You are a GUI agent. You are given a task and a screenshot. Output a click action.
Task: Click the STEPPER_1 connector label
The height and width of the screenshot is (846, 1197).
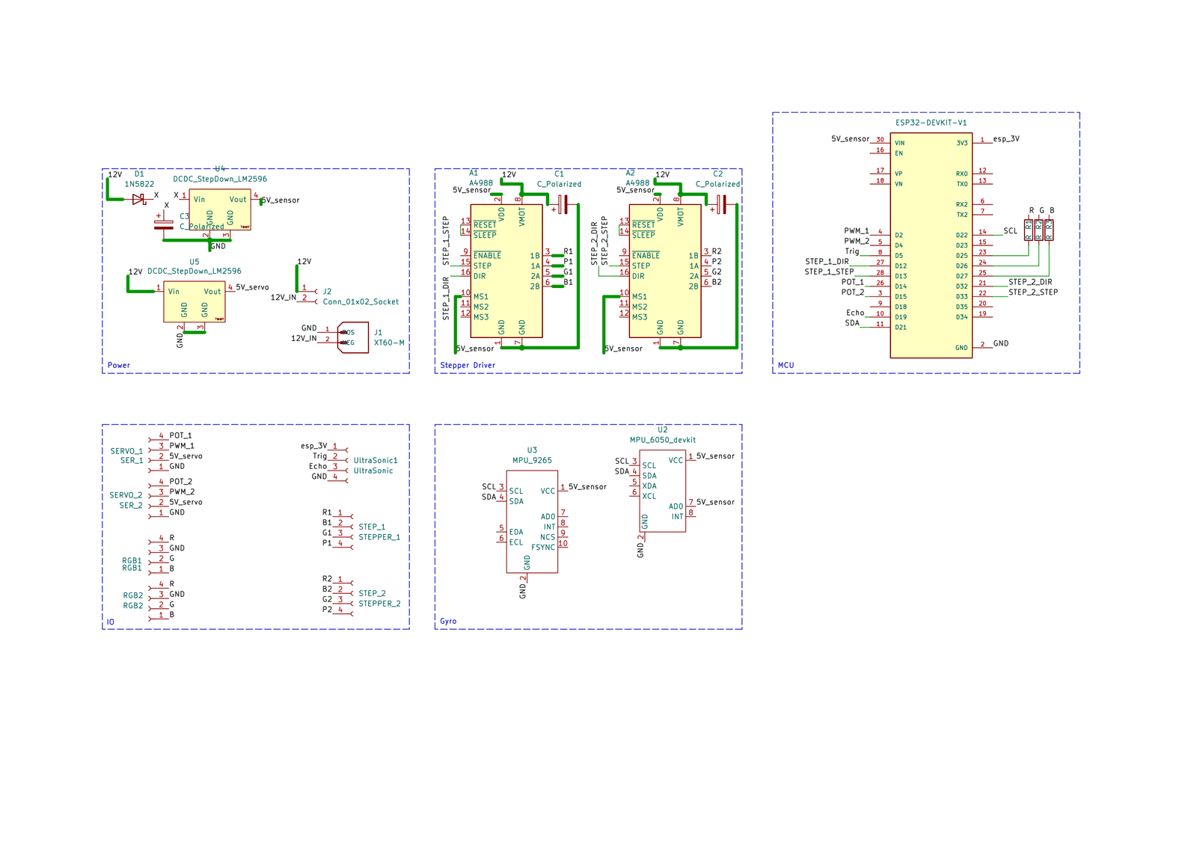379,537
